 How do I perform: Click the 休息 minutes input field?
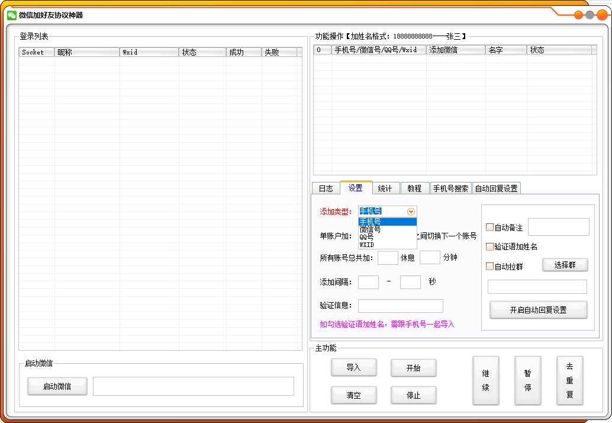430,258
